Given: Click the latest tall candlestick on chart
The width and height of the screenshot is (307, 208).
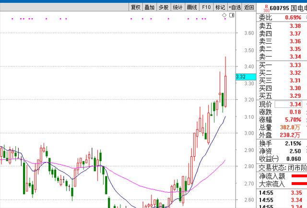Looking at the screenshot, I should (x=225, y=89).
